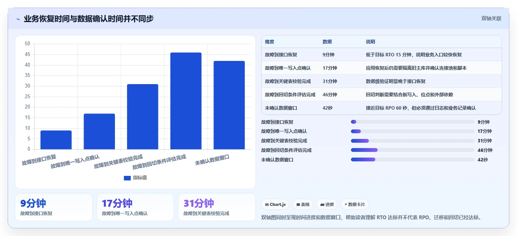The width and height of the screenshot is (517, 236).
Task: Click 故障到回切条件评估完成 in the table's first column
Action: tap(290, 95)
